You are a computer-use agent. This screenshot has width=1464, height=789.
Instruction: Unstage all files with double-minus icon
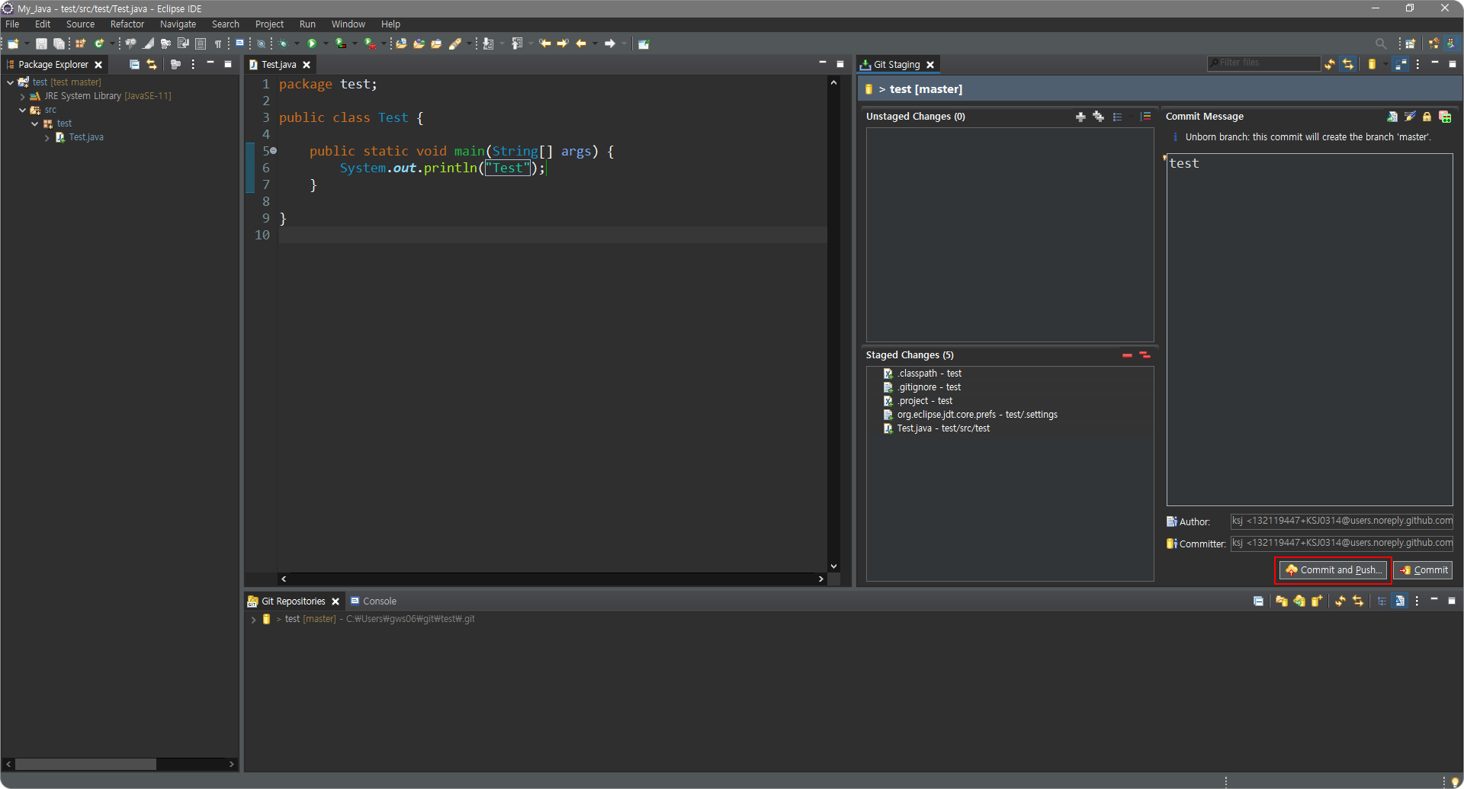[x=1145, y=355]
